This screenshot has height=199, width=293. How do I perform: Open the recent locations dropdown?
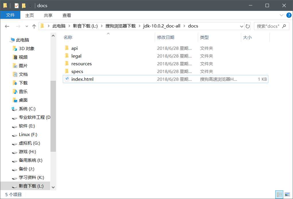pos(27,26)
